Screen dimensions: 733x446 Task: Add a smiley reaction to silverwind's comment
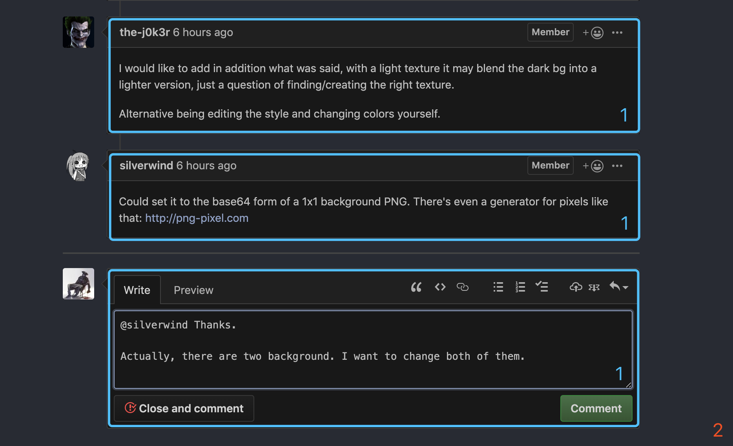tap(593, 166)
